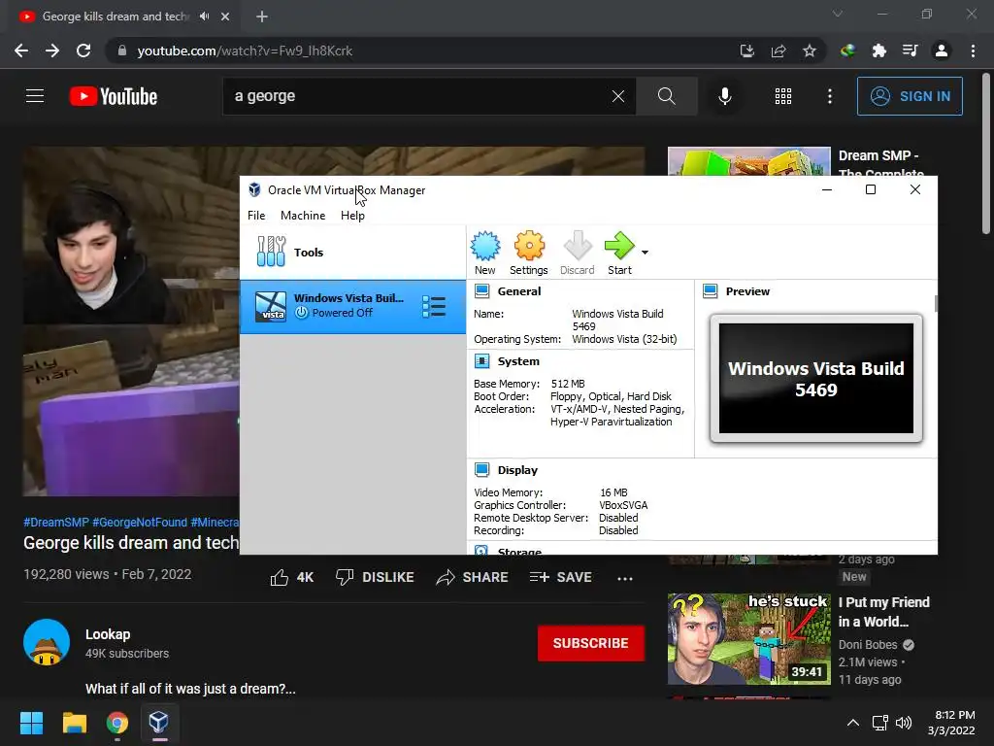Open the YouTube settings three-dot menu
The width and height of the screenshot is (994, 746).
[830, 96]
